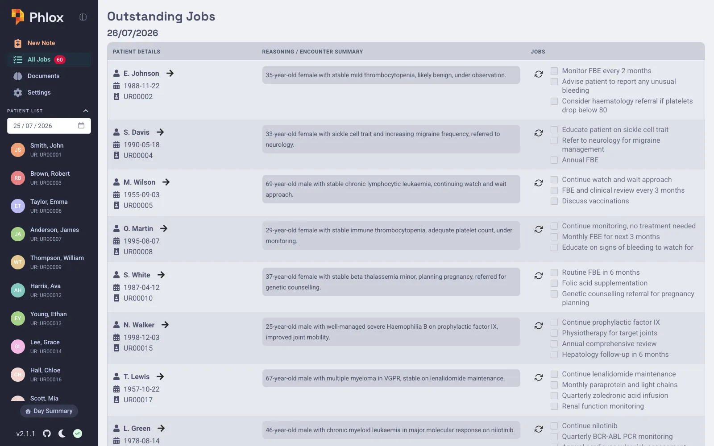This screenshot has width=714, height=446.
Task: Open the GitHub icon in the footer
Action: 47,434
